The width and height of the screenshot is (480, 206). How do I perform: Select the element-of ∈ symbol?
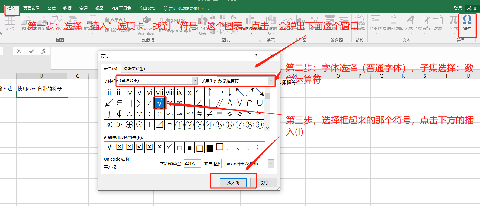coord(119,103)
